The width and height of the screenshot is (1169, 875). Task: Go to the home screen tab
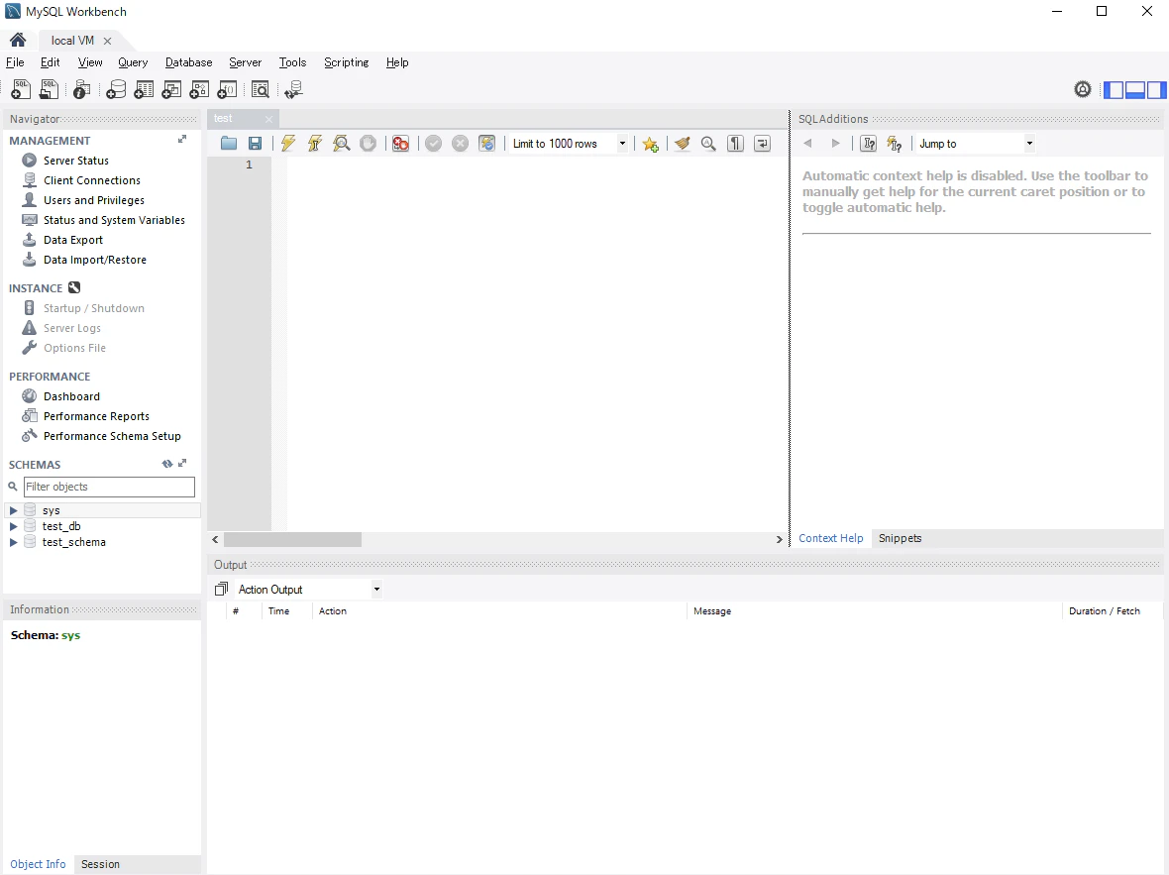click(18, 41)
